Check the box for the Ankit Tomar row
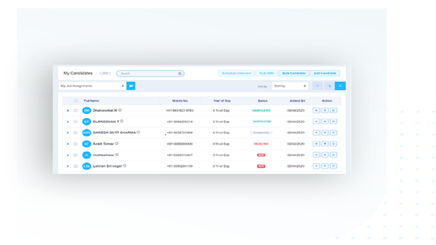The image size is (436, 245). tap(75, 144)
